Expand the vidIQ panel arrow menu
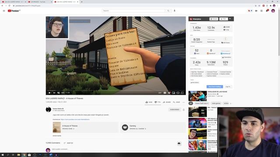The image size is (280, 157). click(230, 19)
